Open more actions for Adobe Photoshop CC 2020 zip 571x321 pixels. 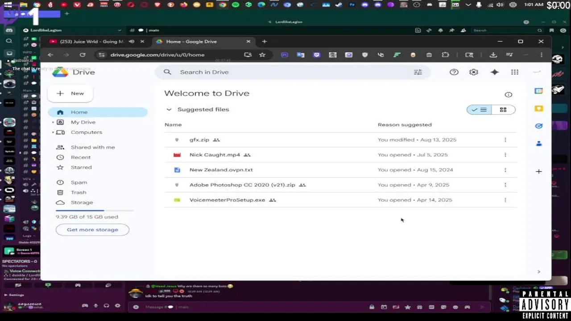click(x=505, y=185)
